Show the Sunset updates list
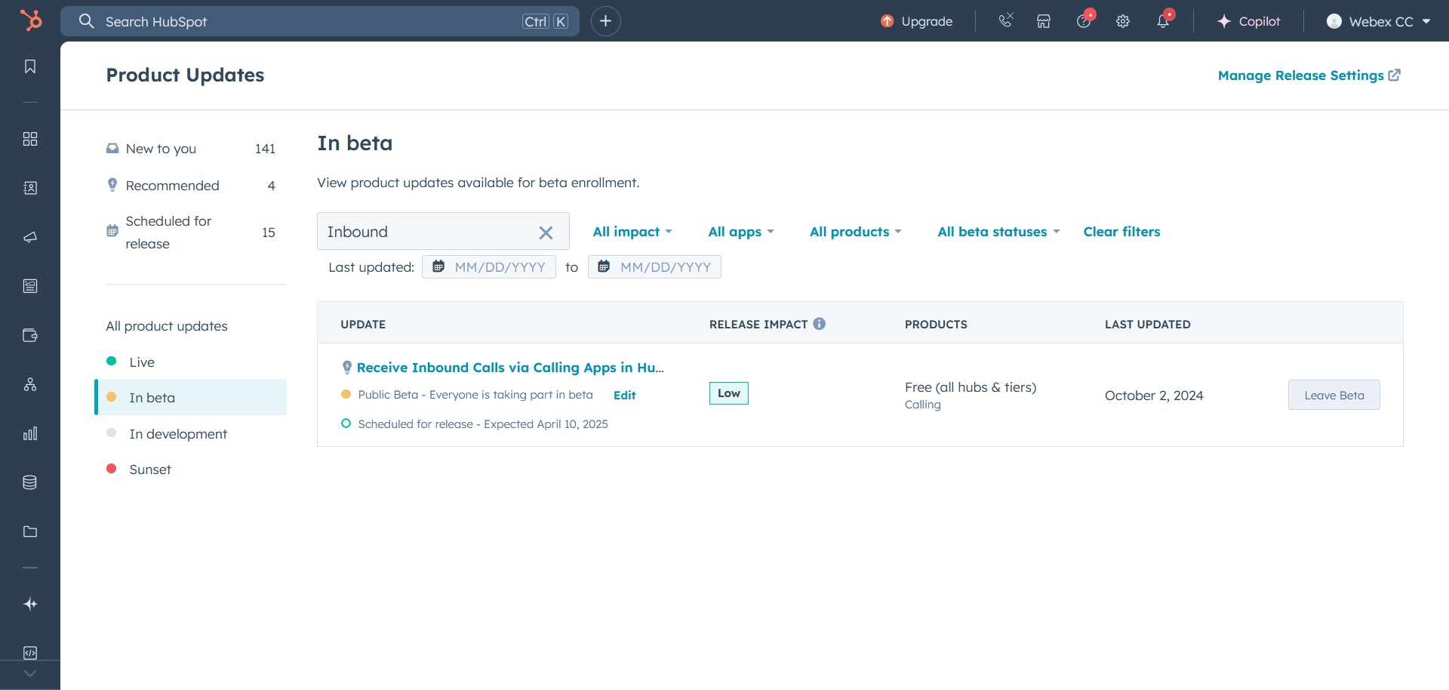Image resolution: width=1449 pixels, height=690 pixels. click(150, 470)
